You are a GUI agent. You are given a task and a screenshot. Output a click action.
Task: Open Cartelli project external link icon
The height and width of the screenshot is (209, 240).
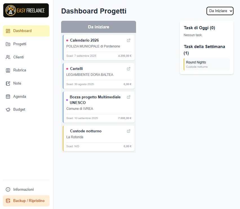[129, 69]
